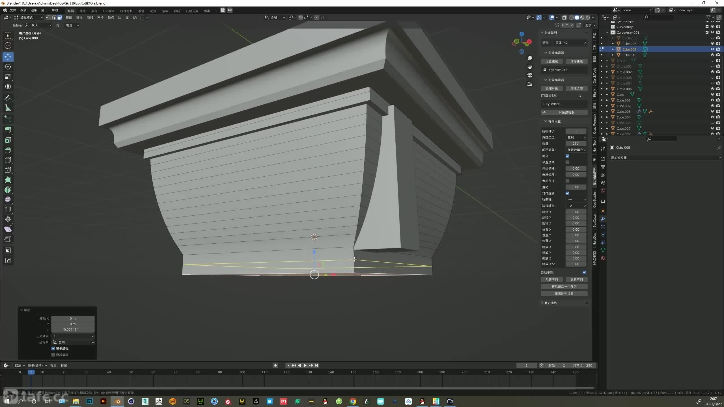Image resolution: width=724 pixels, height=407 pixels.
Task: Toggle the 循环 checkbox
Action: coord(567,156)
